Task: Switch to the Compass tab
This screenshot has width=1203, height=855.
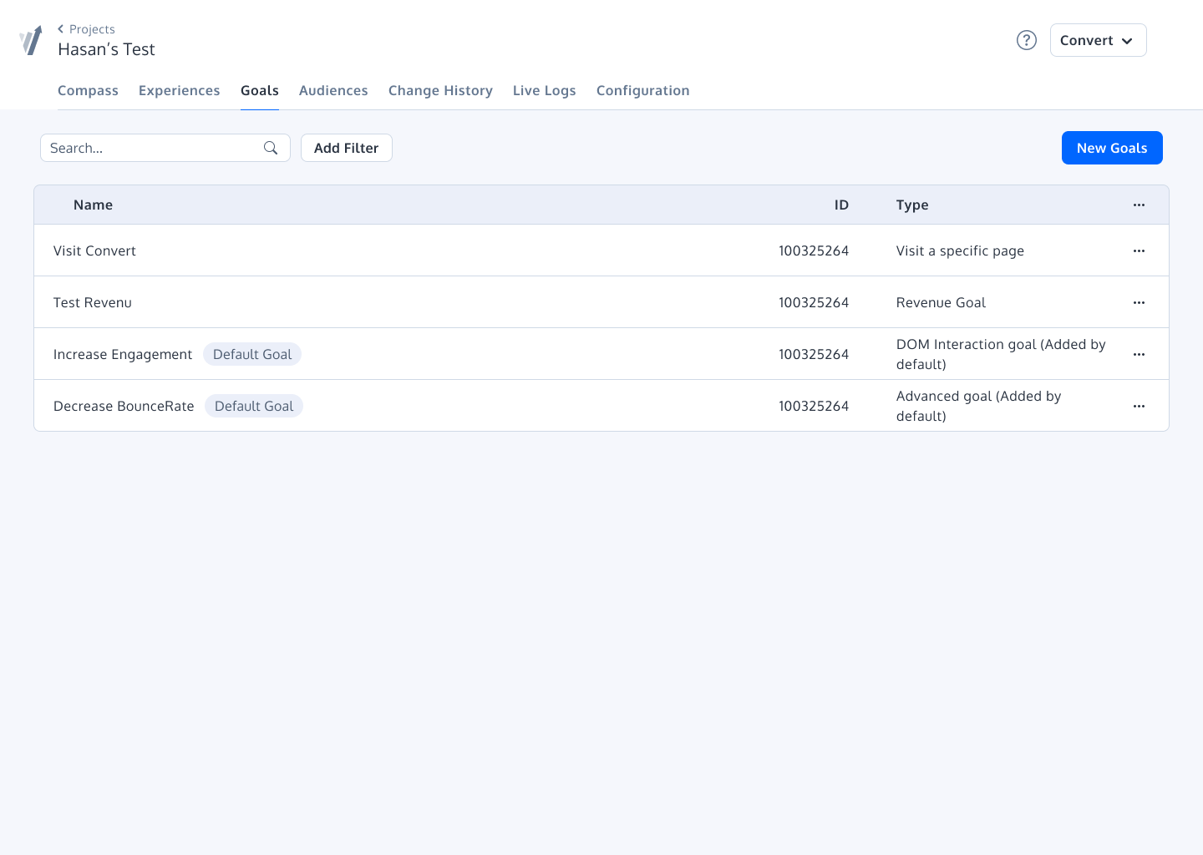Action: pyautogui.click(x=88, y=90)
